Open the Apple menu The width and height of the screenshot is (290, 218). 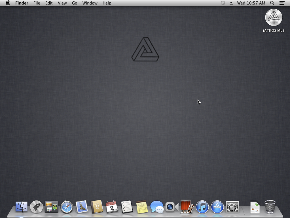[8, 3]
